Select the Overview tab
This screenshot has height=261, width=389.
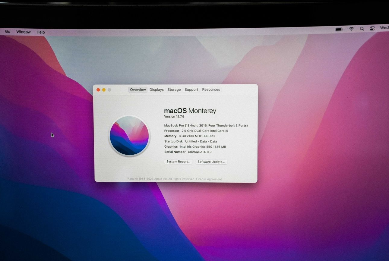(138, 90)
